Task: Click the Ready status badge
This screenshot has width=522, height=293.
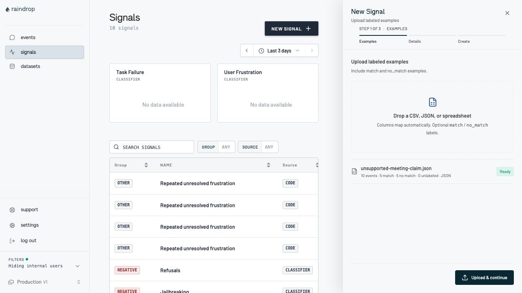Action: (x=505, y=172)
